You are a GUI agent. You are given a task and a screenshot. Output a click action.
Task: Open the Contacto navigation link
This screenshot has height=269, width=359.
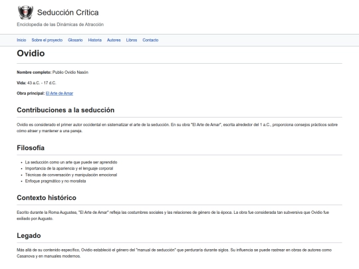(150, 40)
